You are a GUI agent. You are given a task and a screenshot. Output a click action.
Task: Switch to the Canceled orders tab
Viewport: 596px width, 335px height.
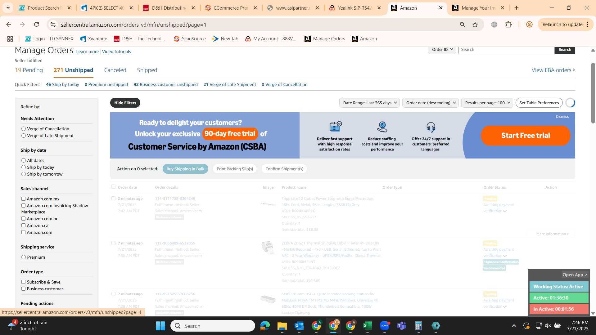coord(115,70)
